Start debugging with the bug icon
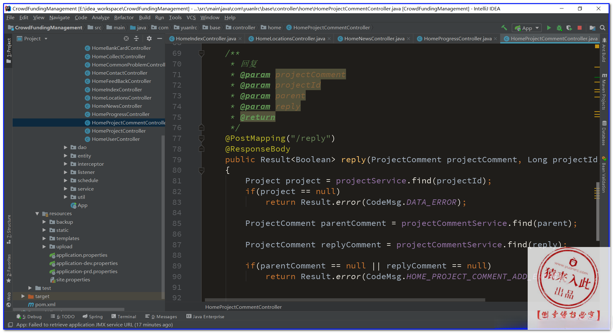 point(559,28)
